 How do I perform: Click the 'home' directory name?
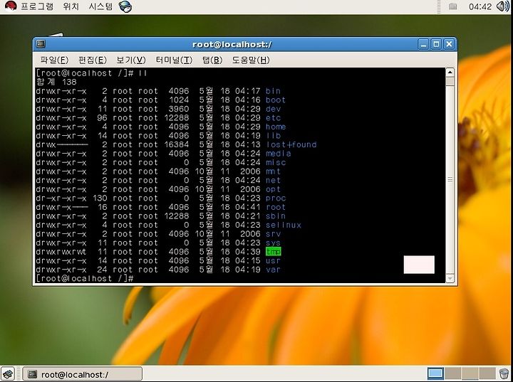pos(276,127)
